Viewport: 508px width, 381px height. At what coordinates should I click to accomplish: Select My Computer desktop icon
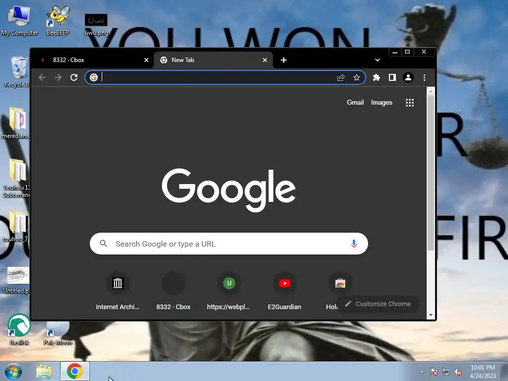19,20
